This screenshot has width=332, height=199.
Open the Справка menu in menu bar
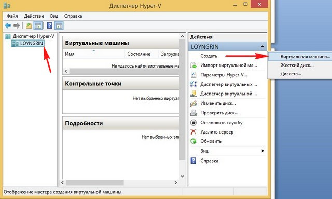click(x=73, y=16)
